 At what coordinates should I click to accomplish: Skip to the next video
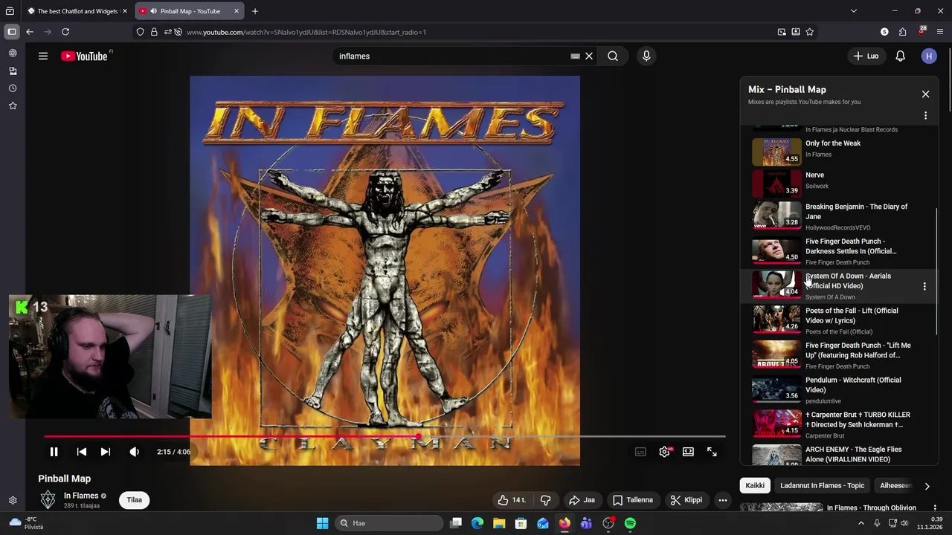(106, 452)
